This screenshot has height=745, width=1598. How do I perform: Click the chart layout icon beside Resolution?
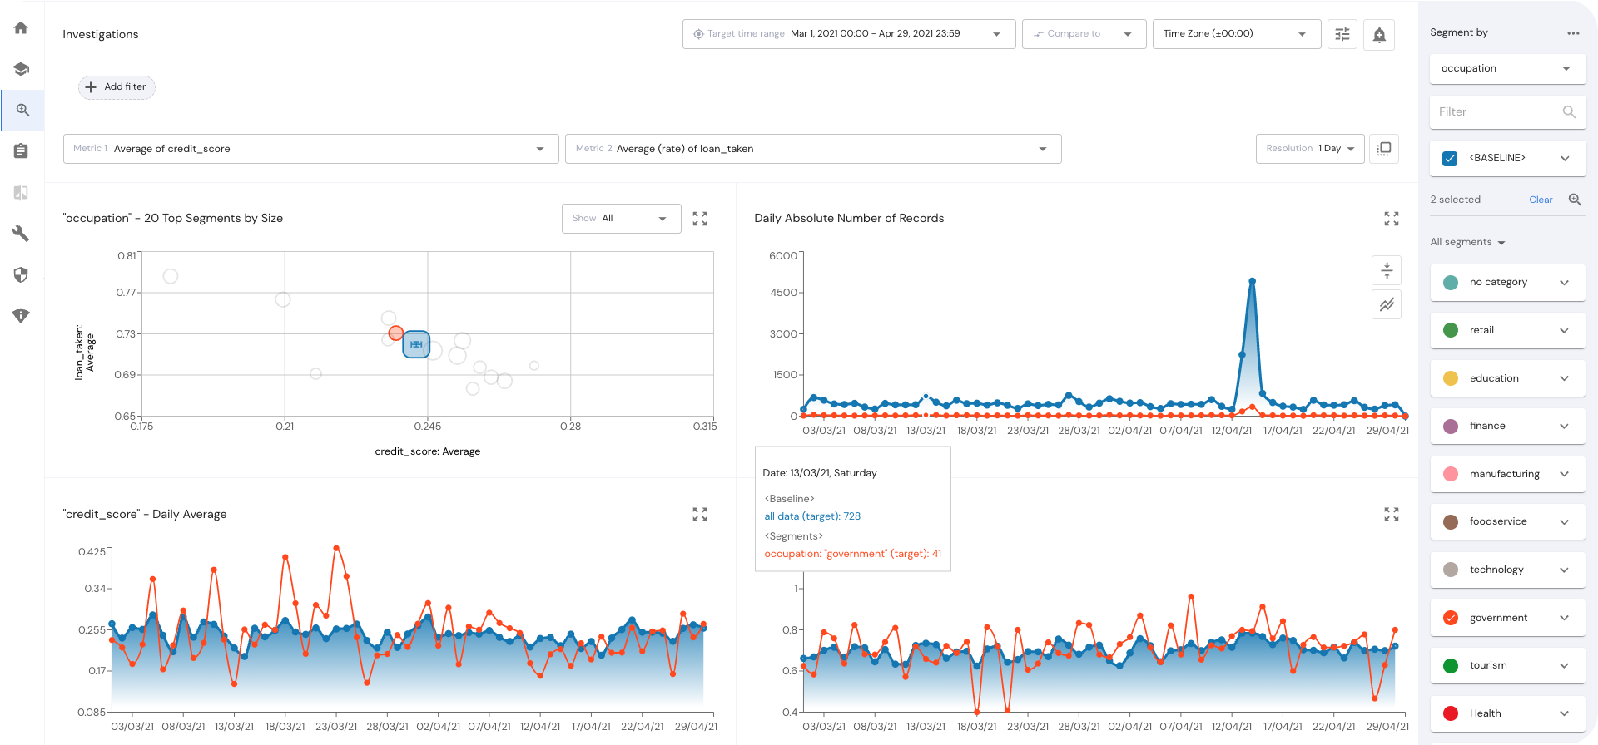point(1384,149)
